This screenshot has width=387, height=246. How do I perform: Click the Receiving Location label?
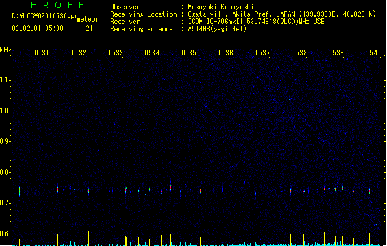click(x=143, y=14)
